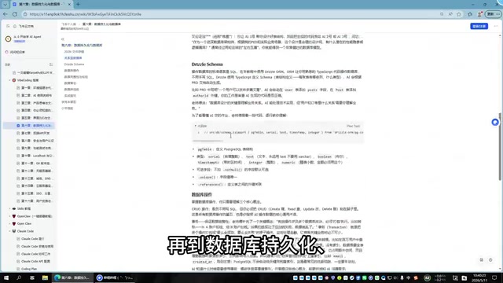Collapse the Claude Code tree node

pyautogui.click(x=10, y=231)
